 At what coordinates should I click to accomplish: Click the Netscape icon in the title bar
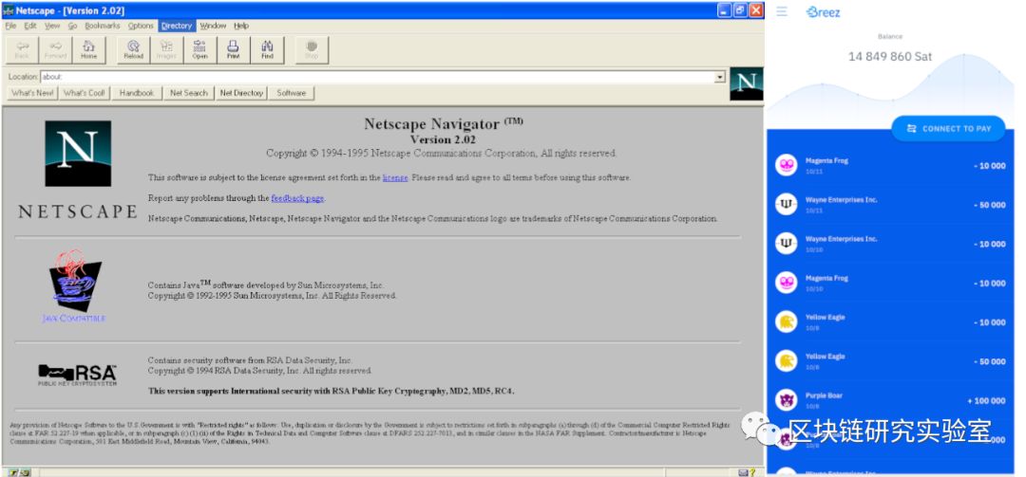pyautogui.click(x=9, y=10)
